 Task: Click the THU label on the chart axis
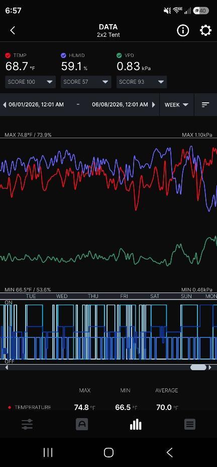coord(93,296)
